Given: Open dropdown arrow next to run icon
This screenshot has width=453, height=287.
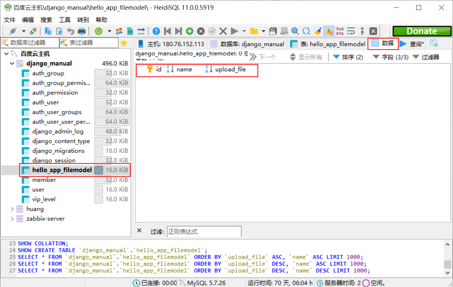Looking at the screenshot, I should [244, 31].
